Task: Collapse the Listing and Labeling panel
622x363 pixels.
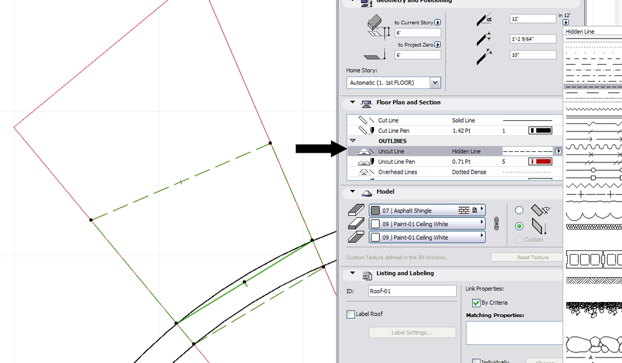Action: click(352, 273)
